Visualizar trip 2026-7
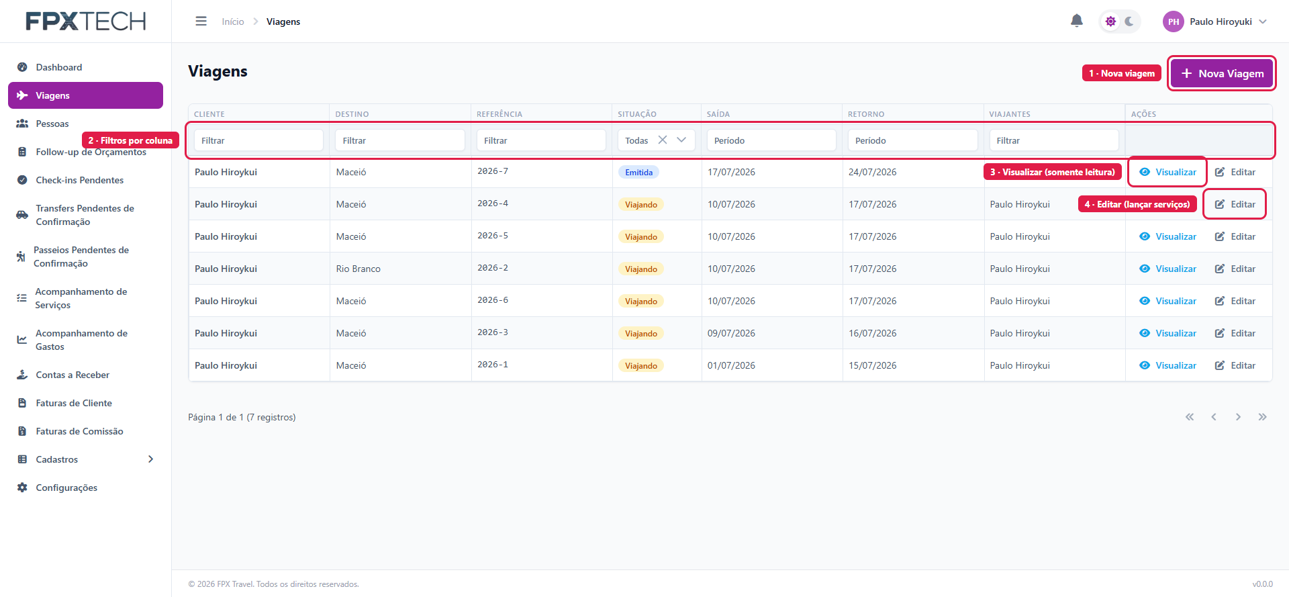This screenshot has height=597, width=1289. click(1168, 172)
